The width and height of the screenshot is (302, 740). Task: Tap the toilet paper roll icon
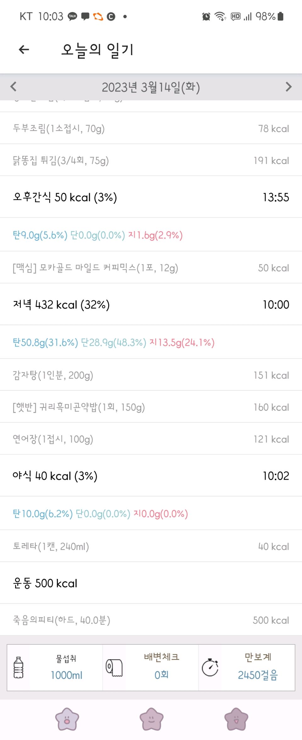[114, 667]
